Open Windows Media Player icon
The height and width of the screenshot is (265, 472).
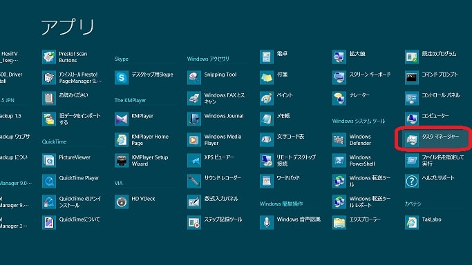(194, 139)
